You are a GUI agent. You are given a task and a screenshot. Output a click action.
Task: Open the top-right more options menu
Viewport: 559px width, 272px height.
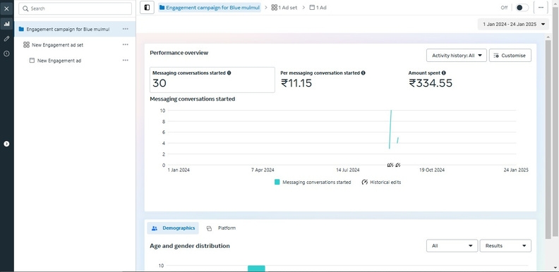click(x=541, y=8)
